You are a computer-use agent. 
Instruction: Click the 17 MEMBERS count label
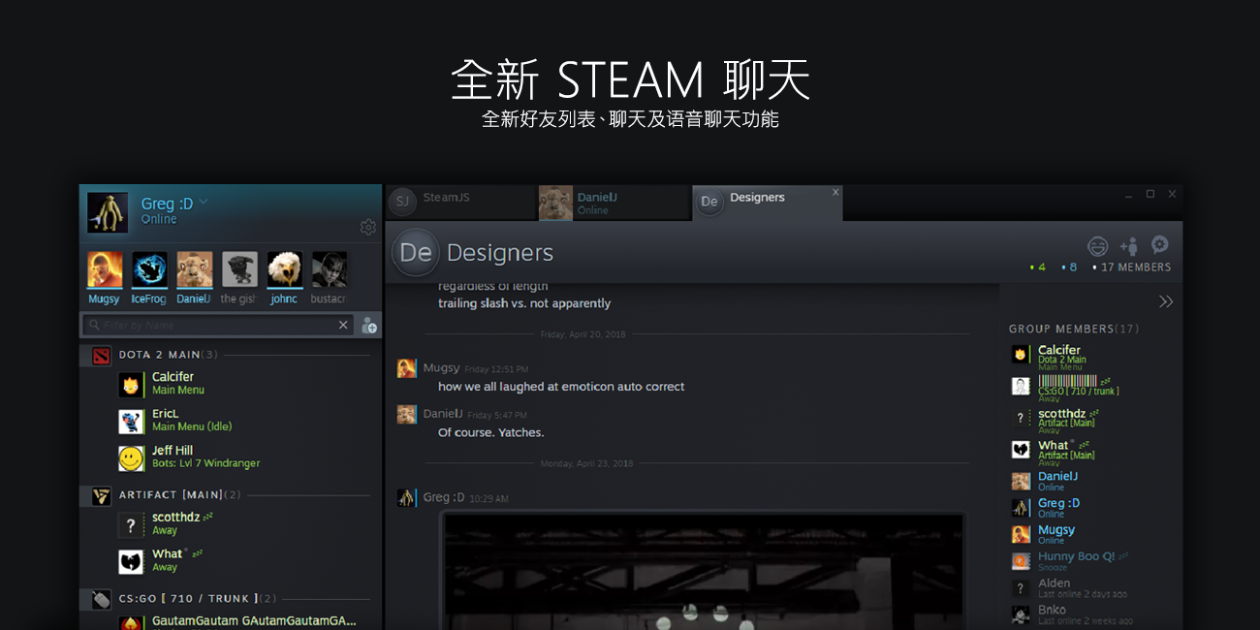(1135, 268)
